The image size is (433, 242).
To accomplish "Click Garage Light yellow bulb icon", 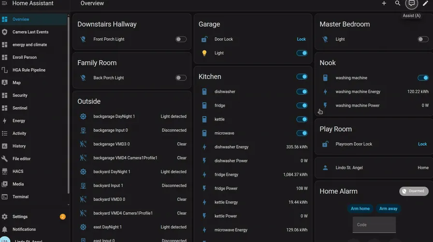I will point(204,53).
